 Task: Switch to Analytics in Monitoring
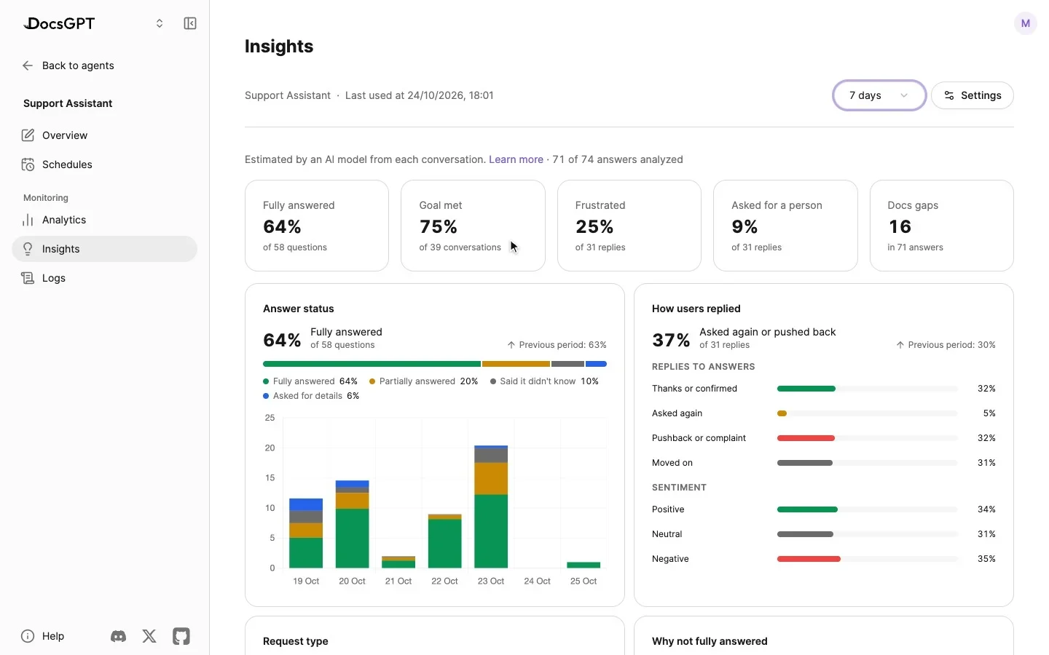click(x=104, y=220)
